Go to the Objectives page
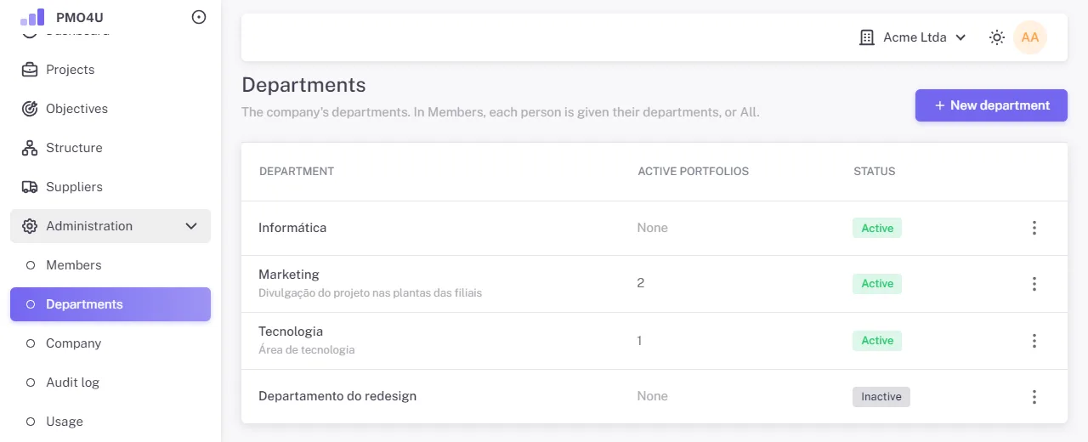 [x=110, y=109]
